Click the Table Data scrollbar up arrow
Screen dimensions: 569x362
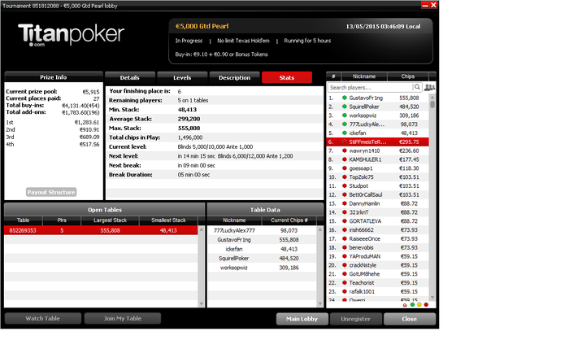(320, 229)
